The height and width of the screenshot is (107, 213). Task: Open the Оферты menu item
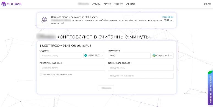point(130,4)
